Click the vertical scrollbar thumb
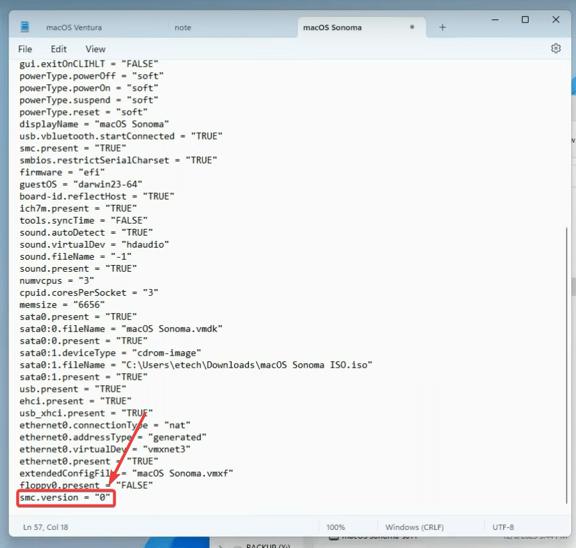 click(567, 366)
